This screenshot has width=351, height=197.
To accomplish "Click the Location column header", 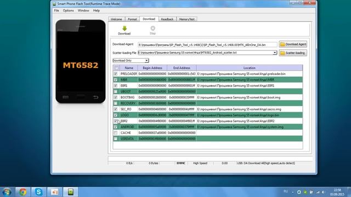I will pyautogui.click(x=250, y=68).
